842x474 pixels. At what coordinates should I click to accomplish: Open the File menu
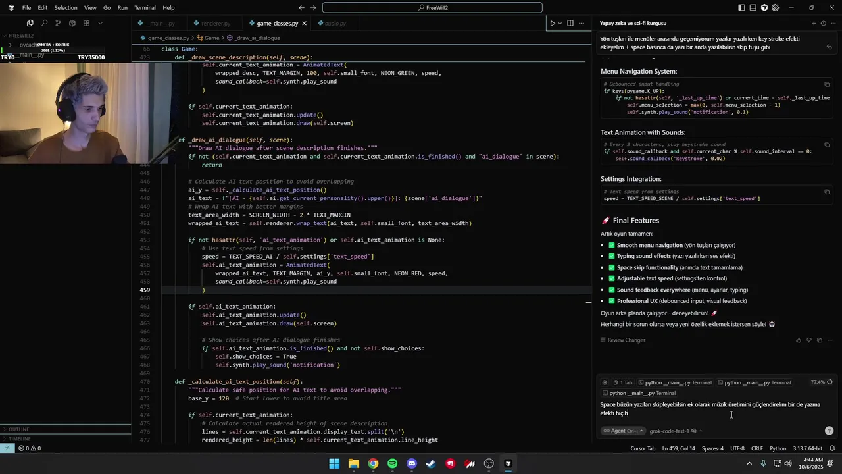click(x=26, y=8)
